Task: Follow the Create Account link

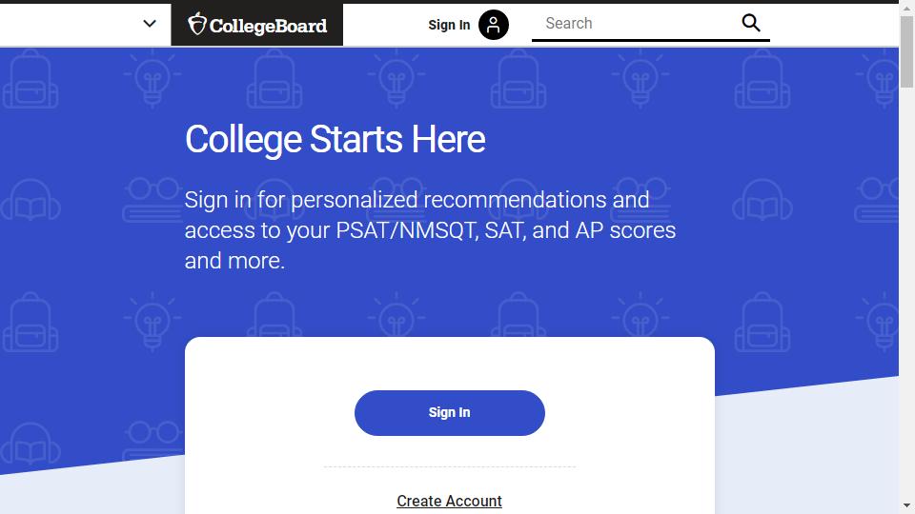Action: pyautogui.click(x=449, y=501)
